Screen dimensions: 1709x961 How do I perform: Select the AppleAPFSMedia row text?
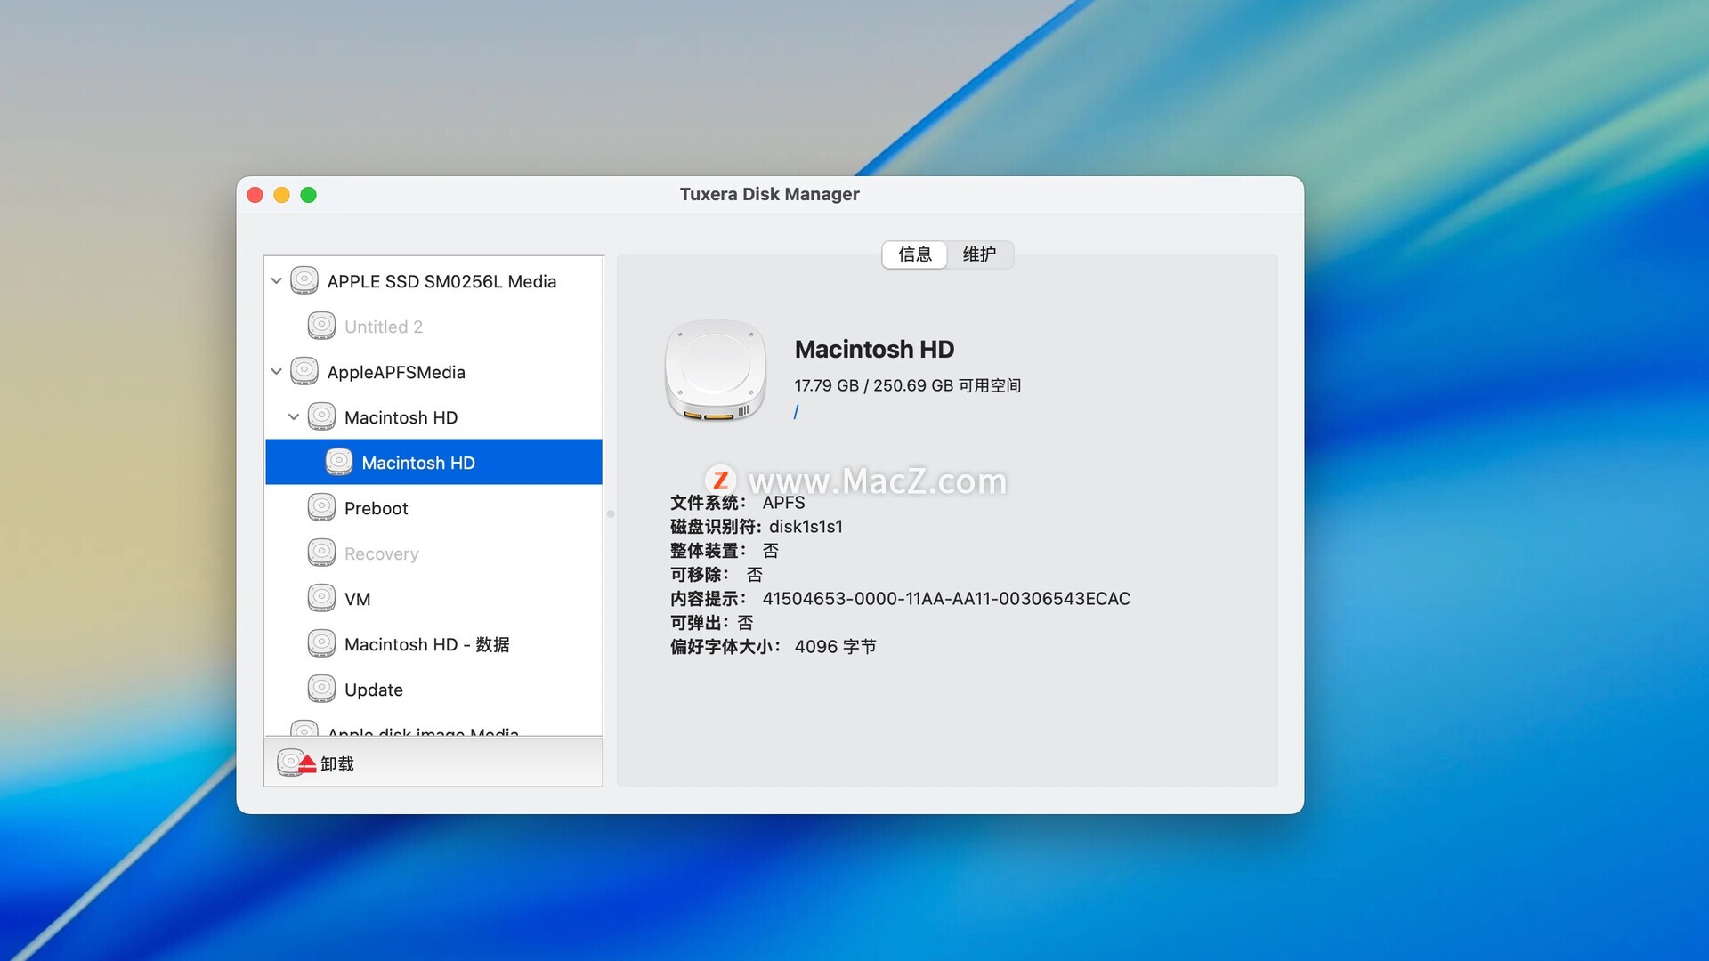[396, 373]
